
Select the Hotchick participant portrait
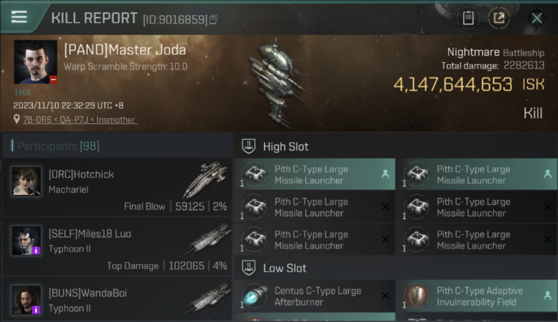[26, 181]
